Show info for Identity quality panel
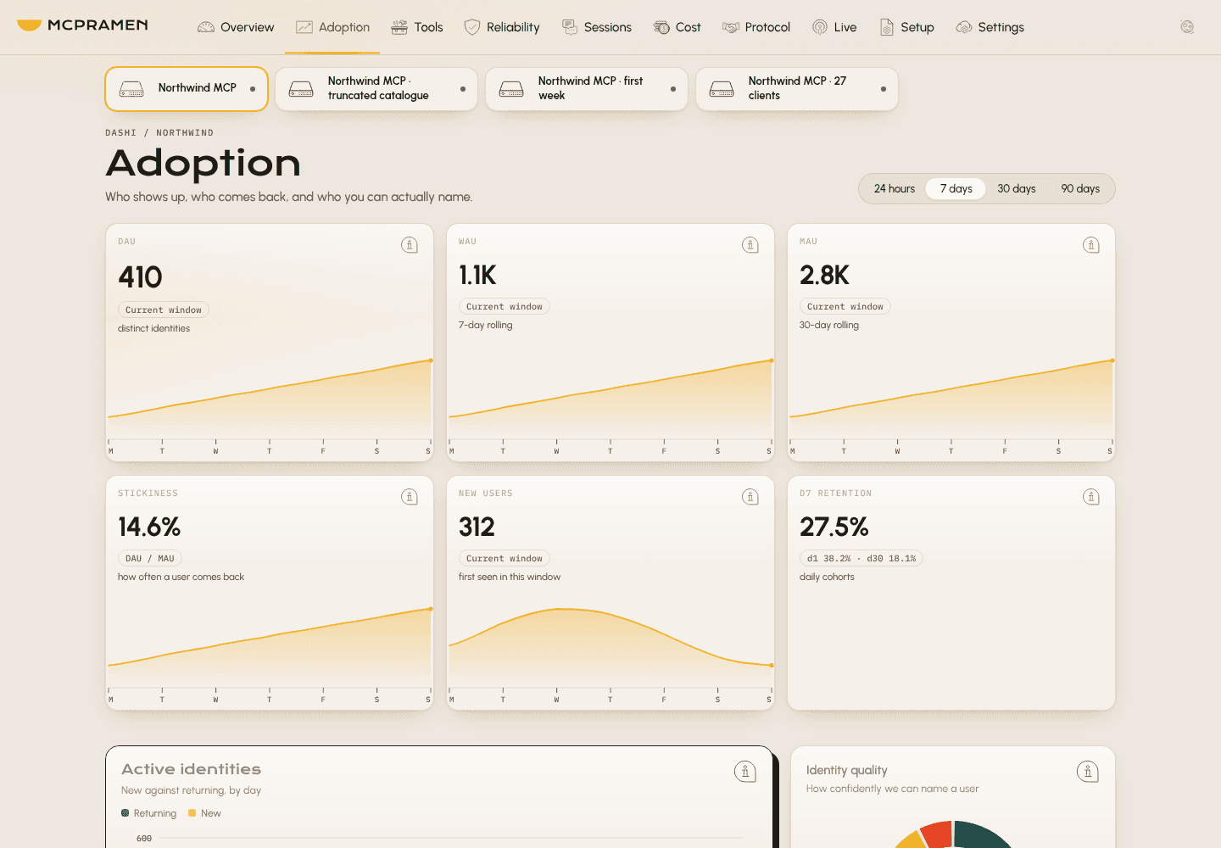1221x848 pixels. [1088, 772]
